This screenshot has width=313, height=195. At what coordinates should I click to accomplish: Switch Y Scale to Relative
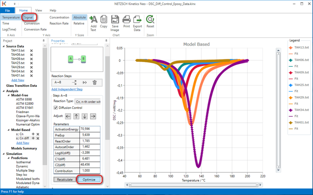tap(79, 23)
